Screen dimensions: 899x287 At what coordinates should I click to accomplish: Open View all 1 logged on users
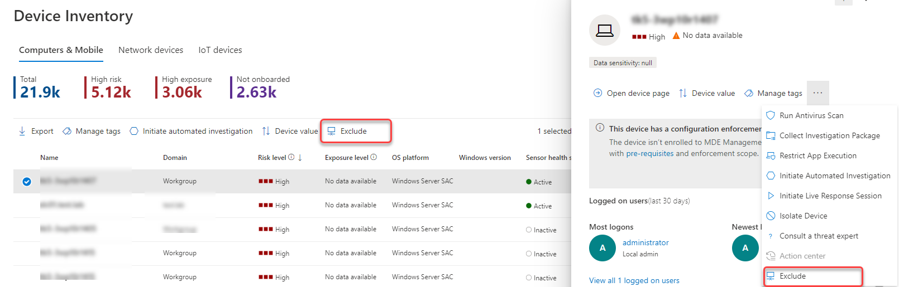pyautogui.click(x=634, y=280)
